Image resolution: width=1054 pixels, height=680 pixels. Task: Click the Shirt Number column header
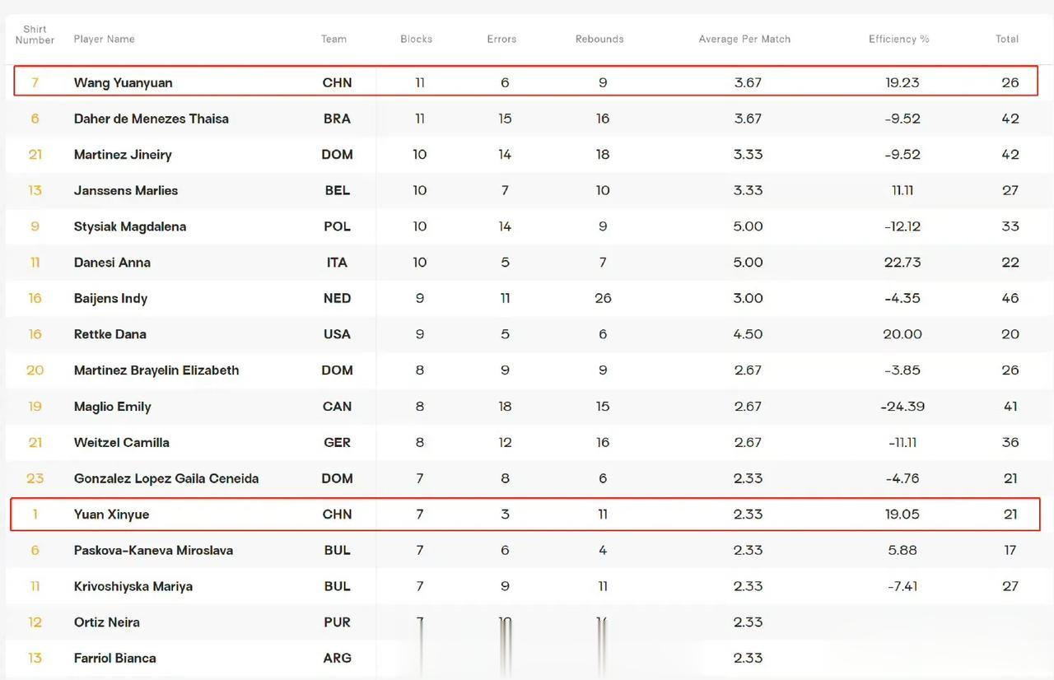tap(35, 35)
